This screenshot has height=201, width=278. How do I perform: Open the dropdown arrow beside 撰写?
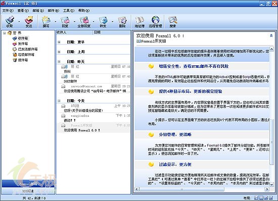(x=55, y=22)
